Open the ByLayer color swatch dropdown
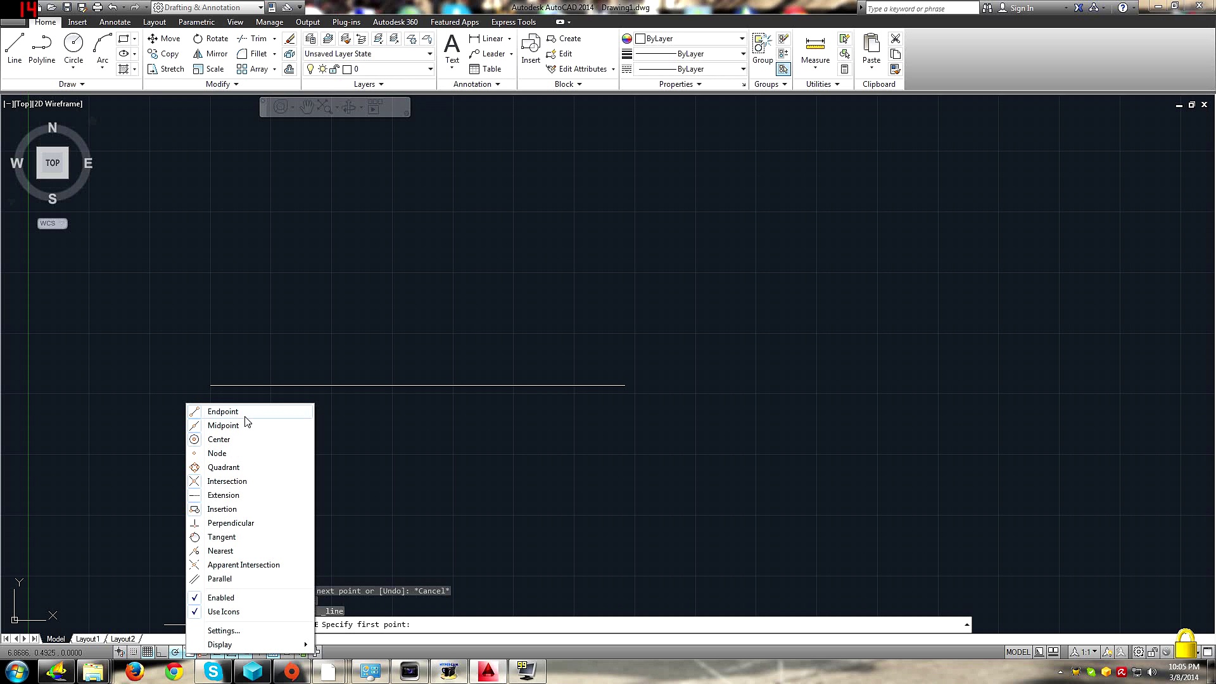Screen dimensions: 1216x684 tap(742, 38)
